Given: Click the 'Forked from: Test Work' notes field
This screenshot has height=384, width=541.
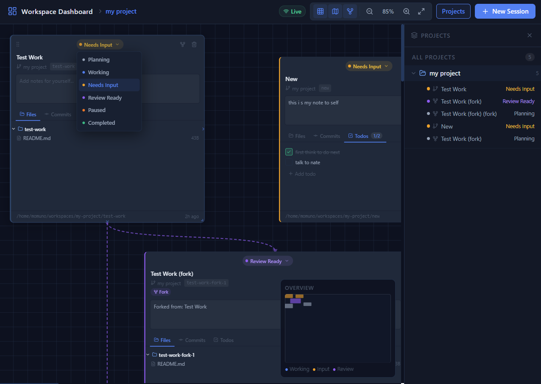Looking at the screenshot, I should [215, 315].
